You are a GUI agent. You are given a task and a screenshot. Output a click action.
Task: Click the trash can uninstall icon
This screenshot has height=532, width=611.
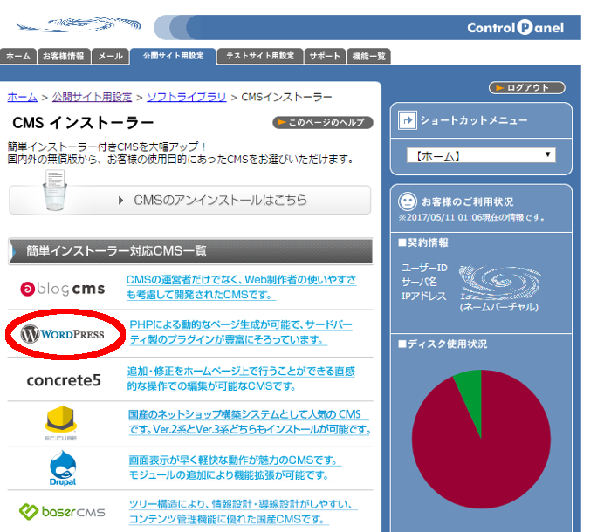(x=55, y=190)
